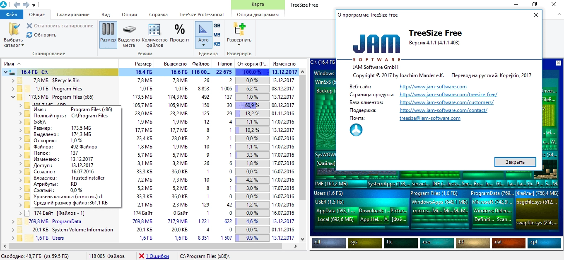This screenshot has height=260, width=564.
Task: Open the Выбрать каталог folder icon
Action: pos(14,29)
